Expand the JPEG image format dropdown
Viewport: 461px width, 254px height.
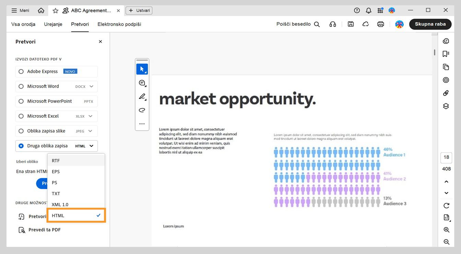(x=91, y=131)
